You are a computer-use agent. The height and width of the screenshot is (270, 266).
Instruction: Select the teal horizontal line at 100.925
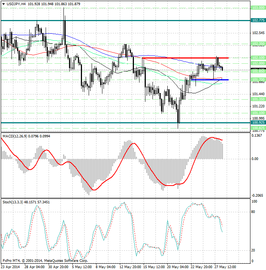126,123
